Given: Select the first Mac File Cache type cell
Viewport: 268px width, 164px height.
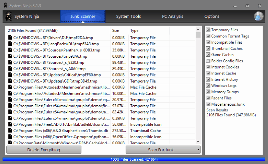Looking at the screenshot, I should click(143, 87).
